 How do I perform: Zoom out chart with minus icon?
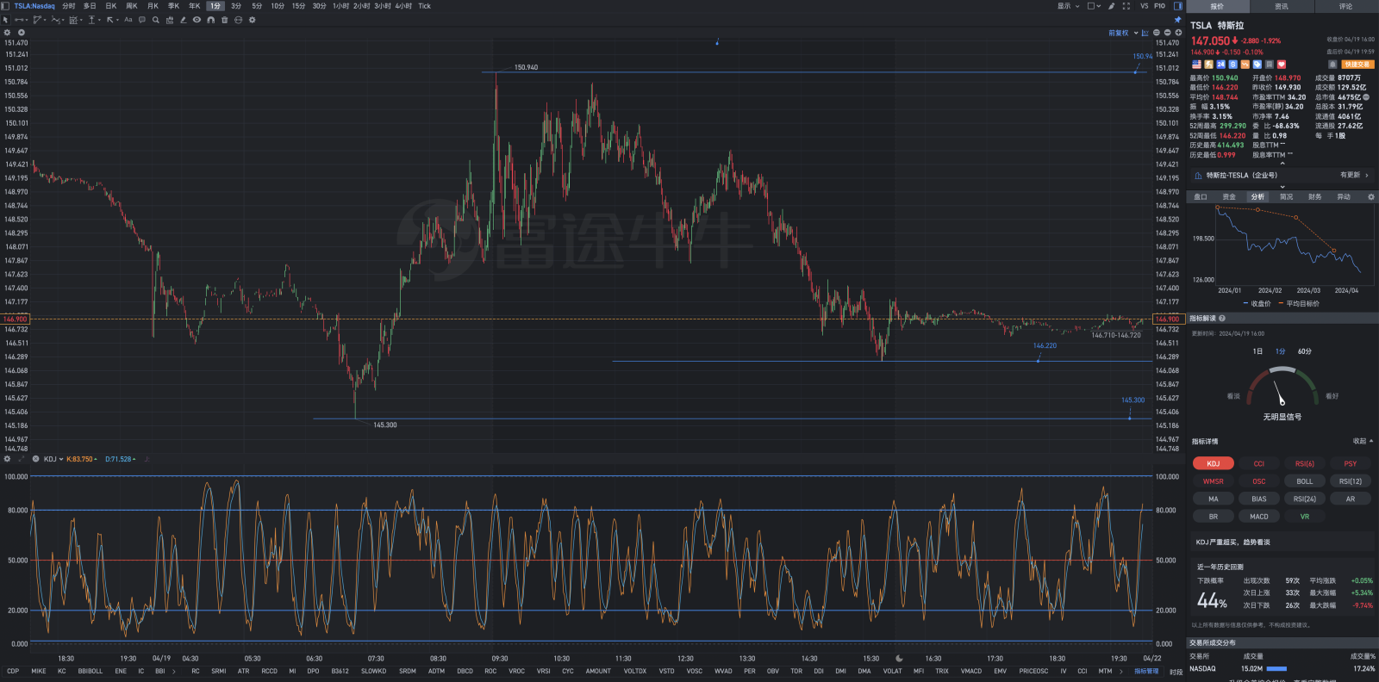1167,33
